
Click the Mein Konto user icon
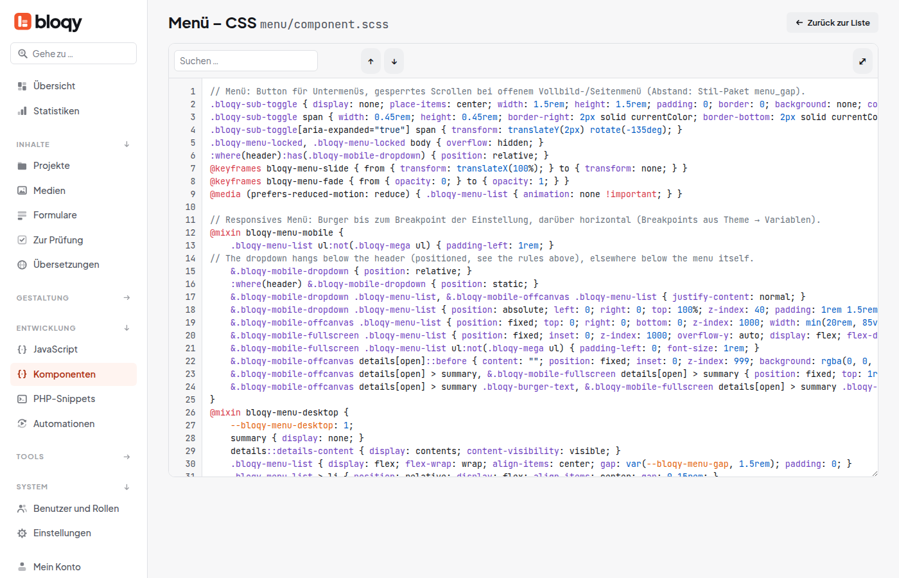point(22,567)
